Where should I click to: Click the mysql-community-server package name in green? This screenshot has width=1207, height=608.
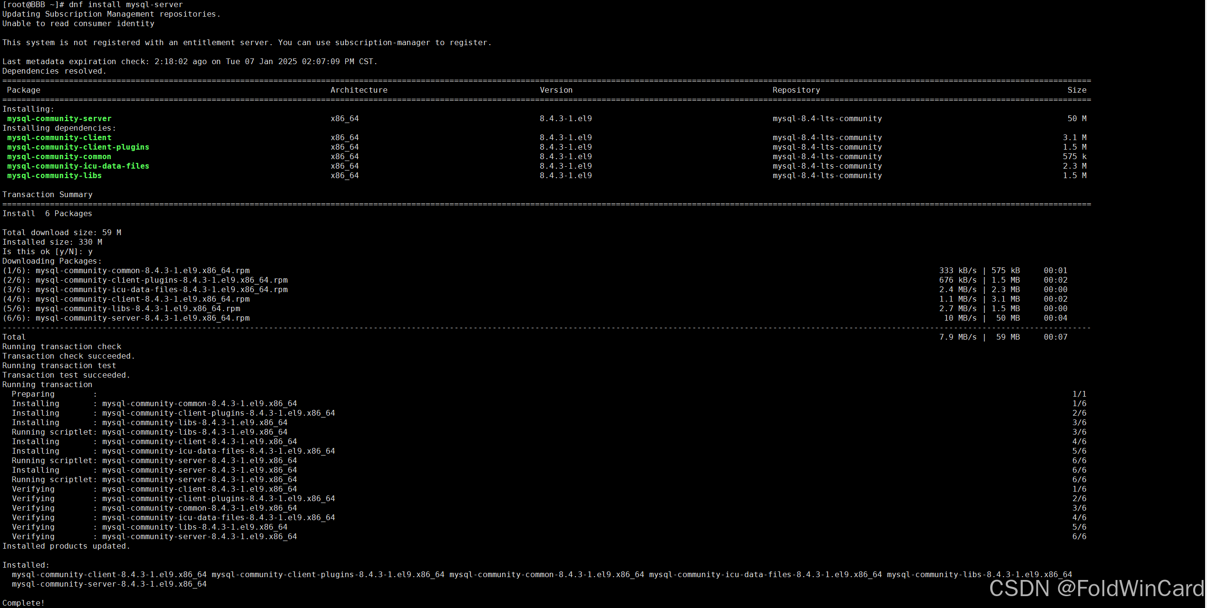coord(59,119)
